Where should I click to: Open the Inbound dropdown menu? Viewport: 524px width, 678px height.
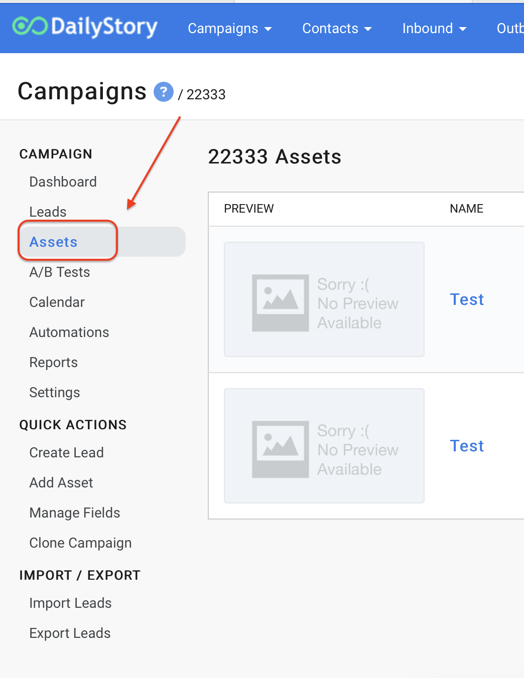[x=434, y=29]
